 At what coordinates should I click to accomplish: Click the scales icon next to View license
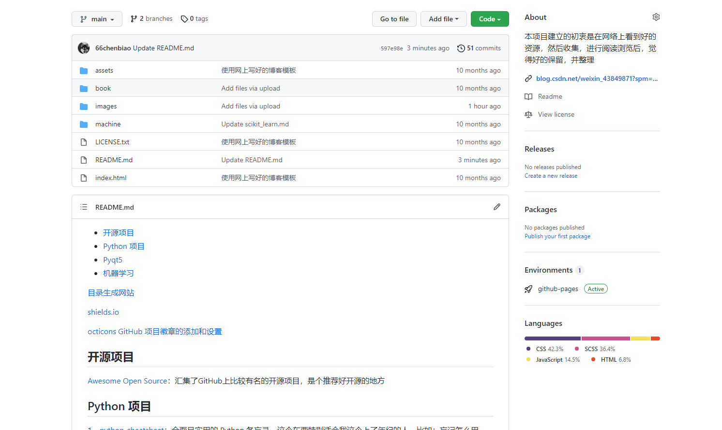click(x=528, y=114)
